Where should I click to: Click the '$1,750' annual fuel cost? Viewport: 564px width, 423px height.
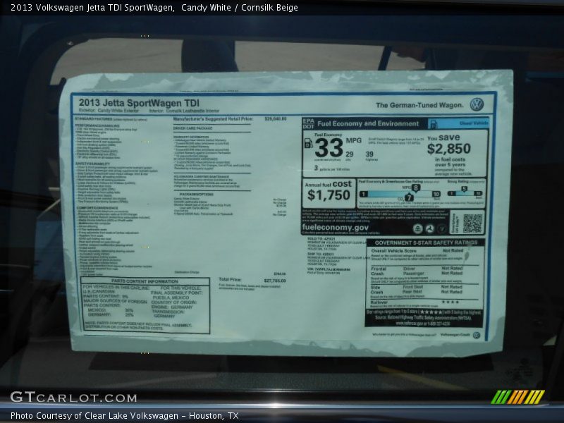(x=329, y=195)
